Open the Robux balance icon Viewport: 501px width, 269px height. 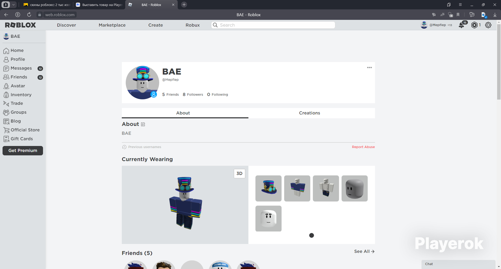pyautogui.click(x=474, y=25)
